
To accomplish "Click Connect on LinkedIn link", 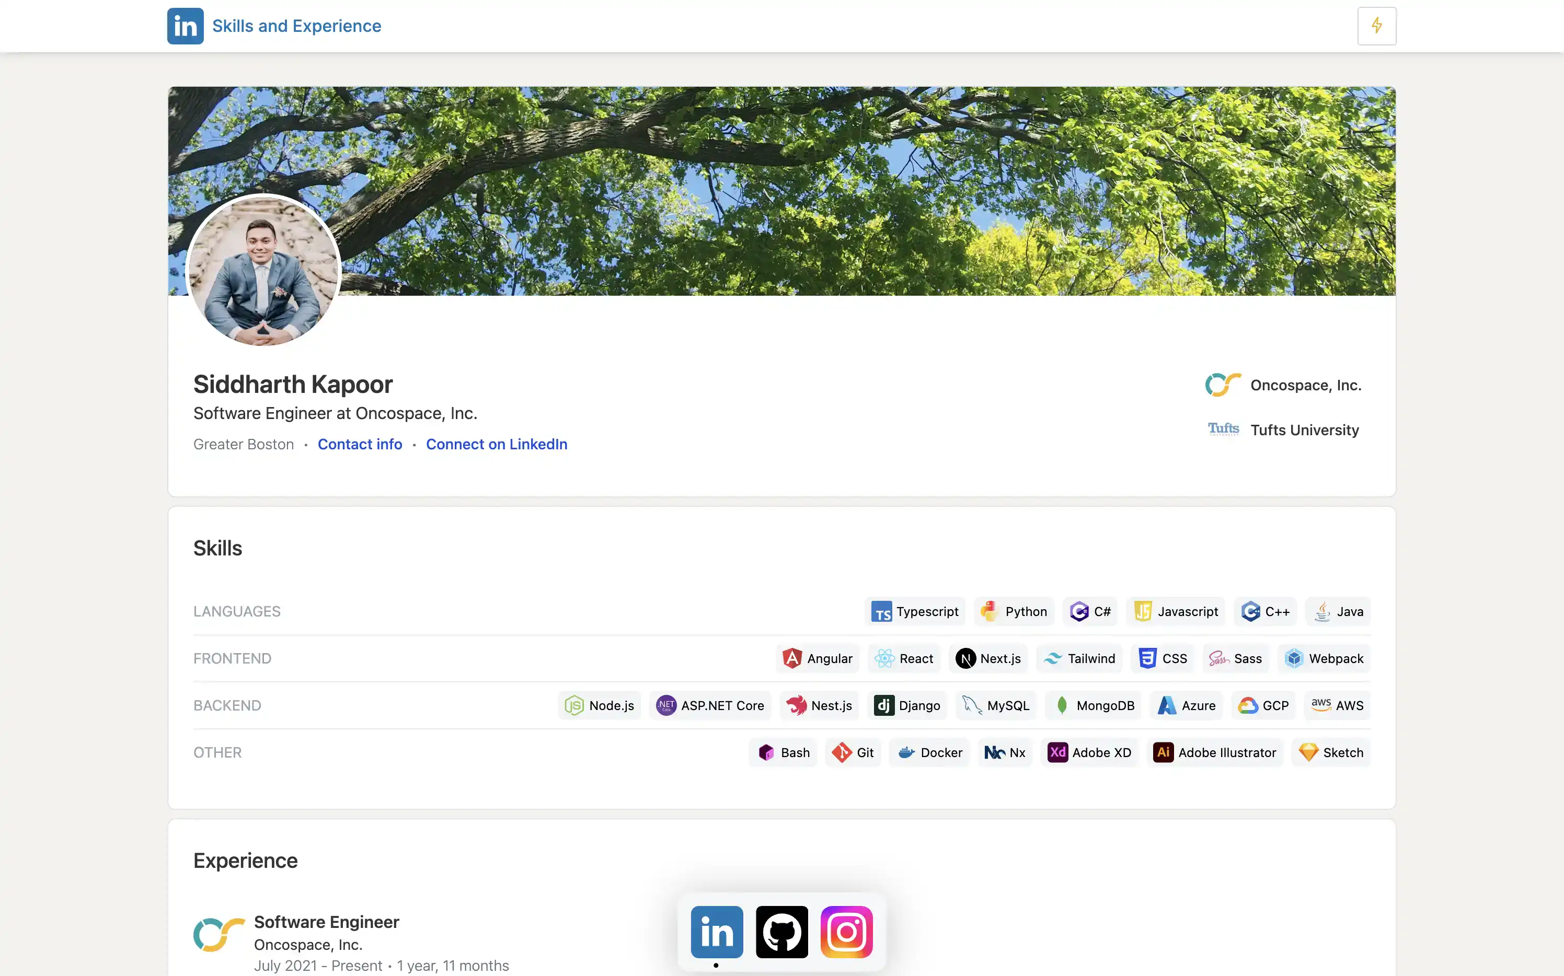I will 496,444.
